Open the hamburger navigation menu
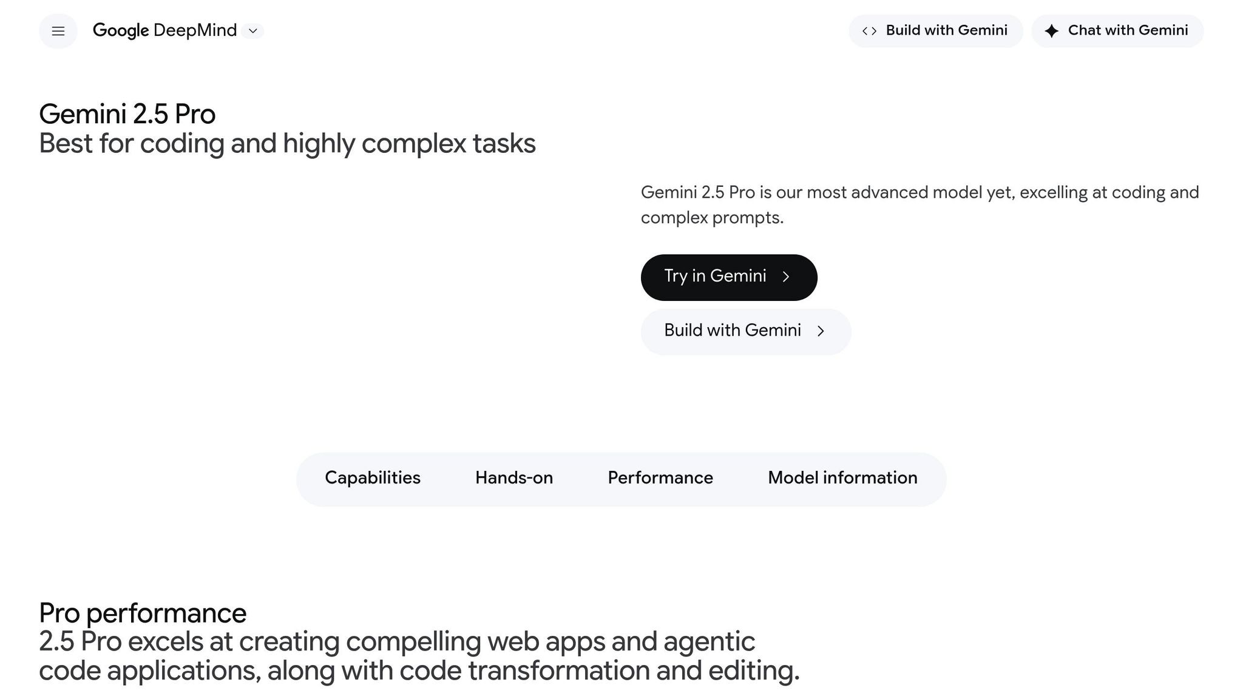The width and height of the screenshot is (1243, 699). coord(58,30)
